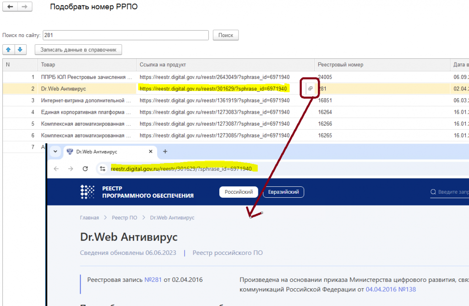Open a new browser tab

165,152
